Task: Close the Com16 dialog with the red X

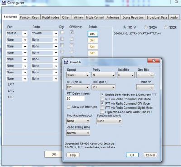Action: coord(153,61)
